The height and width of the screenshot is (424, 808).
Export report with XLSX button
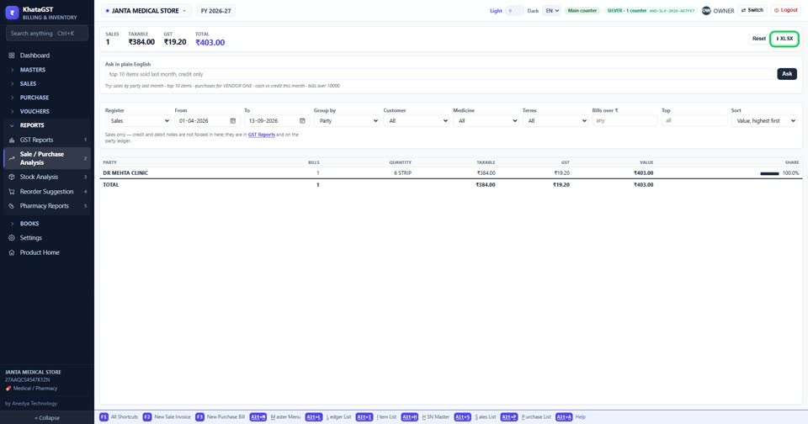click(784, 39)
